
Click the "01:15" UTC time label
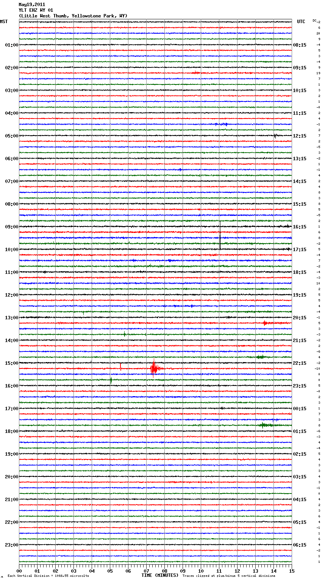pyautogui.click(x=300, y=431)
